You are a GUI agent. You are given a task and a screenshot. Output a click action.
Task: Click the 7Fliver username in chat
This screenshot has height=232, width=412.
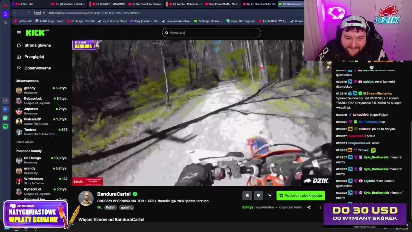pyautogui.click(x=363, y=150)
